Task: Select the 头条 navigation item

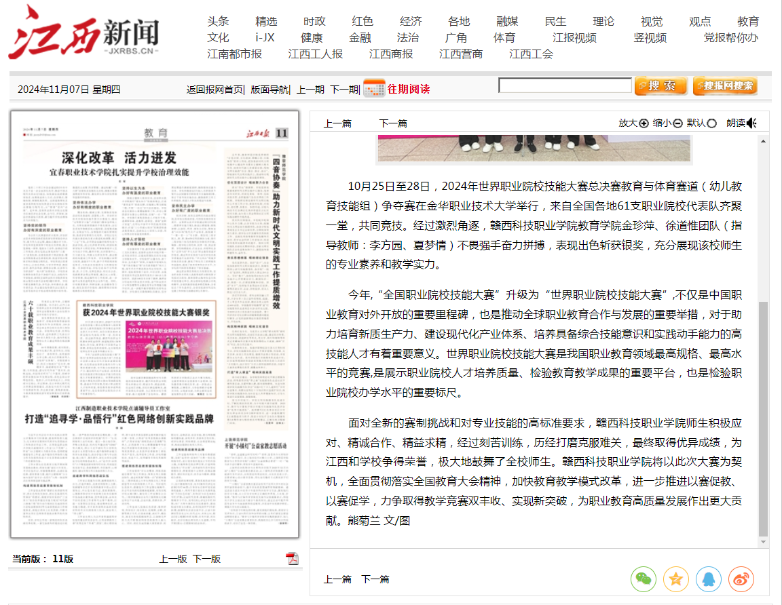Action: 218,22
